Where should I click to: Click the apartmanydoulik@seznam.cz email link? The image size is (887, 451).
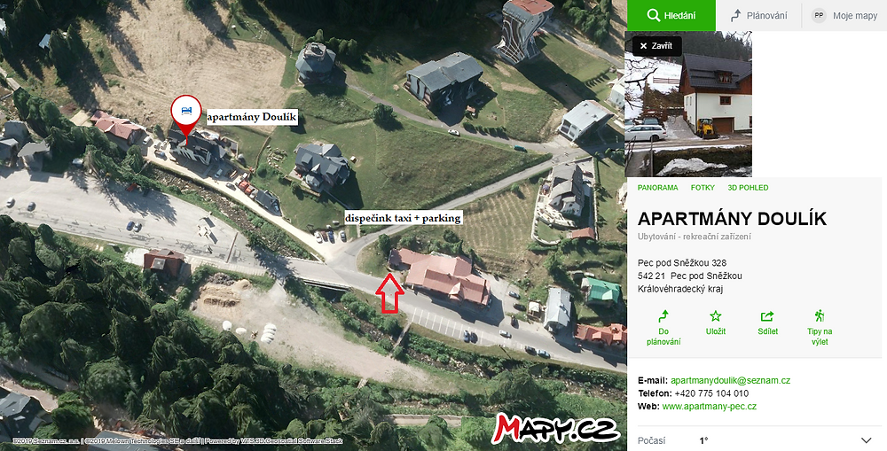[x=730, y=380]
